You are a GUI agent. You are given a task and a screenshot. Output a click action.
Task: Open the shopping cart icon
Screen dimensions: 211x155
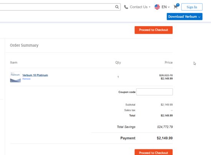[x=175, y=7]
